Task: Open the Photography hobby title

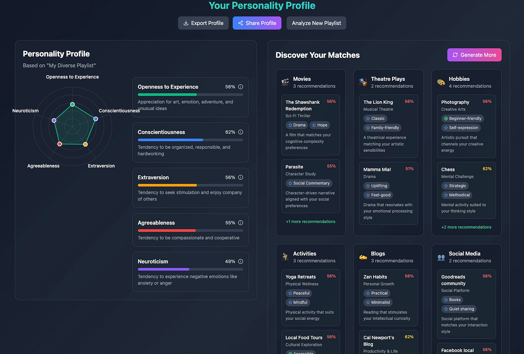Action: [455, 102]
